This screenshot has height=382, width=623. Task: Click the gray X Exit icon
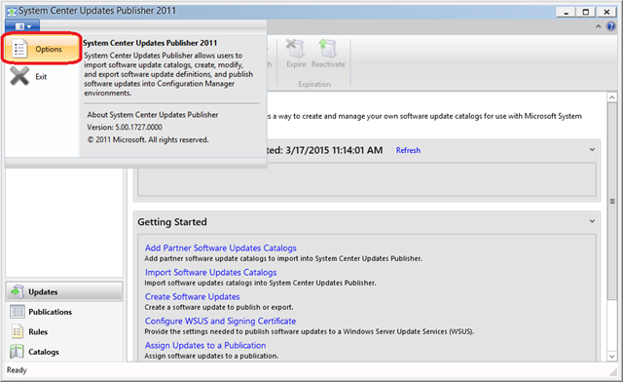(19, 76)
